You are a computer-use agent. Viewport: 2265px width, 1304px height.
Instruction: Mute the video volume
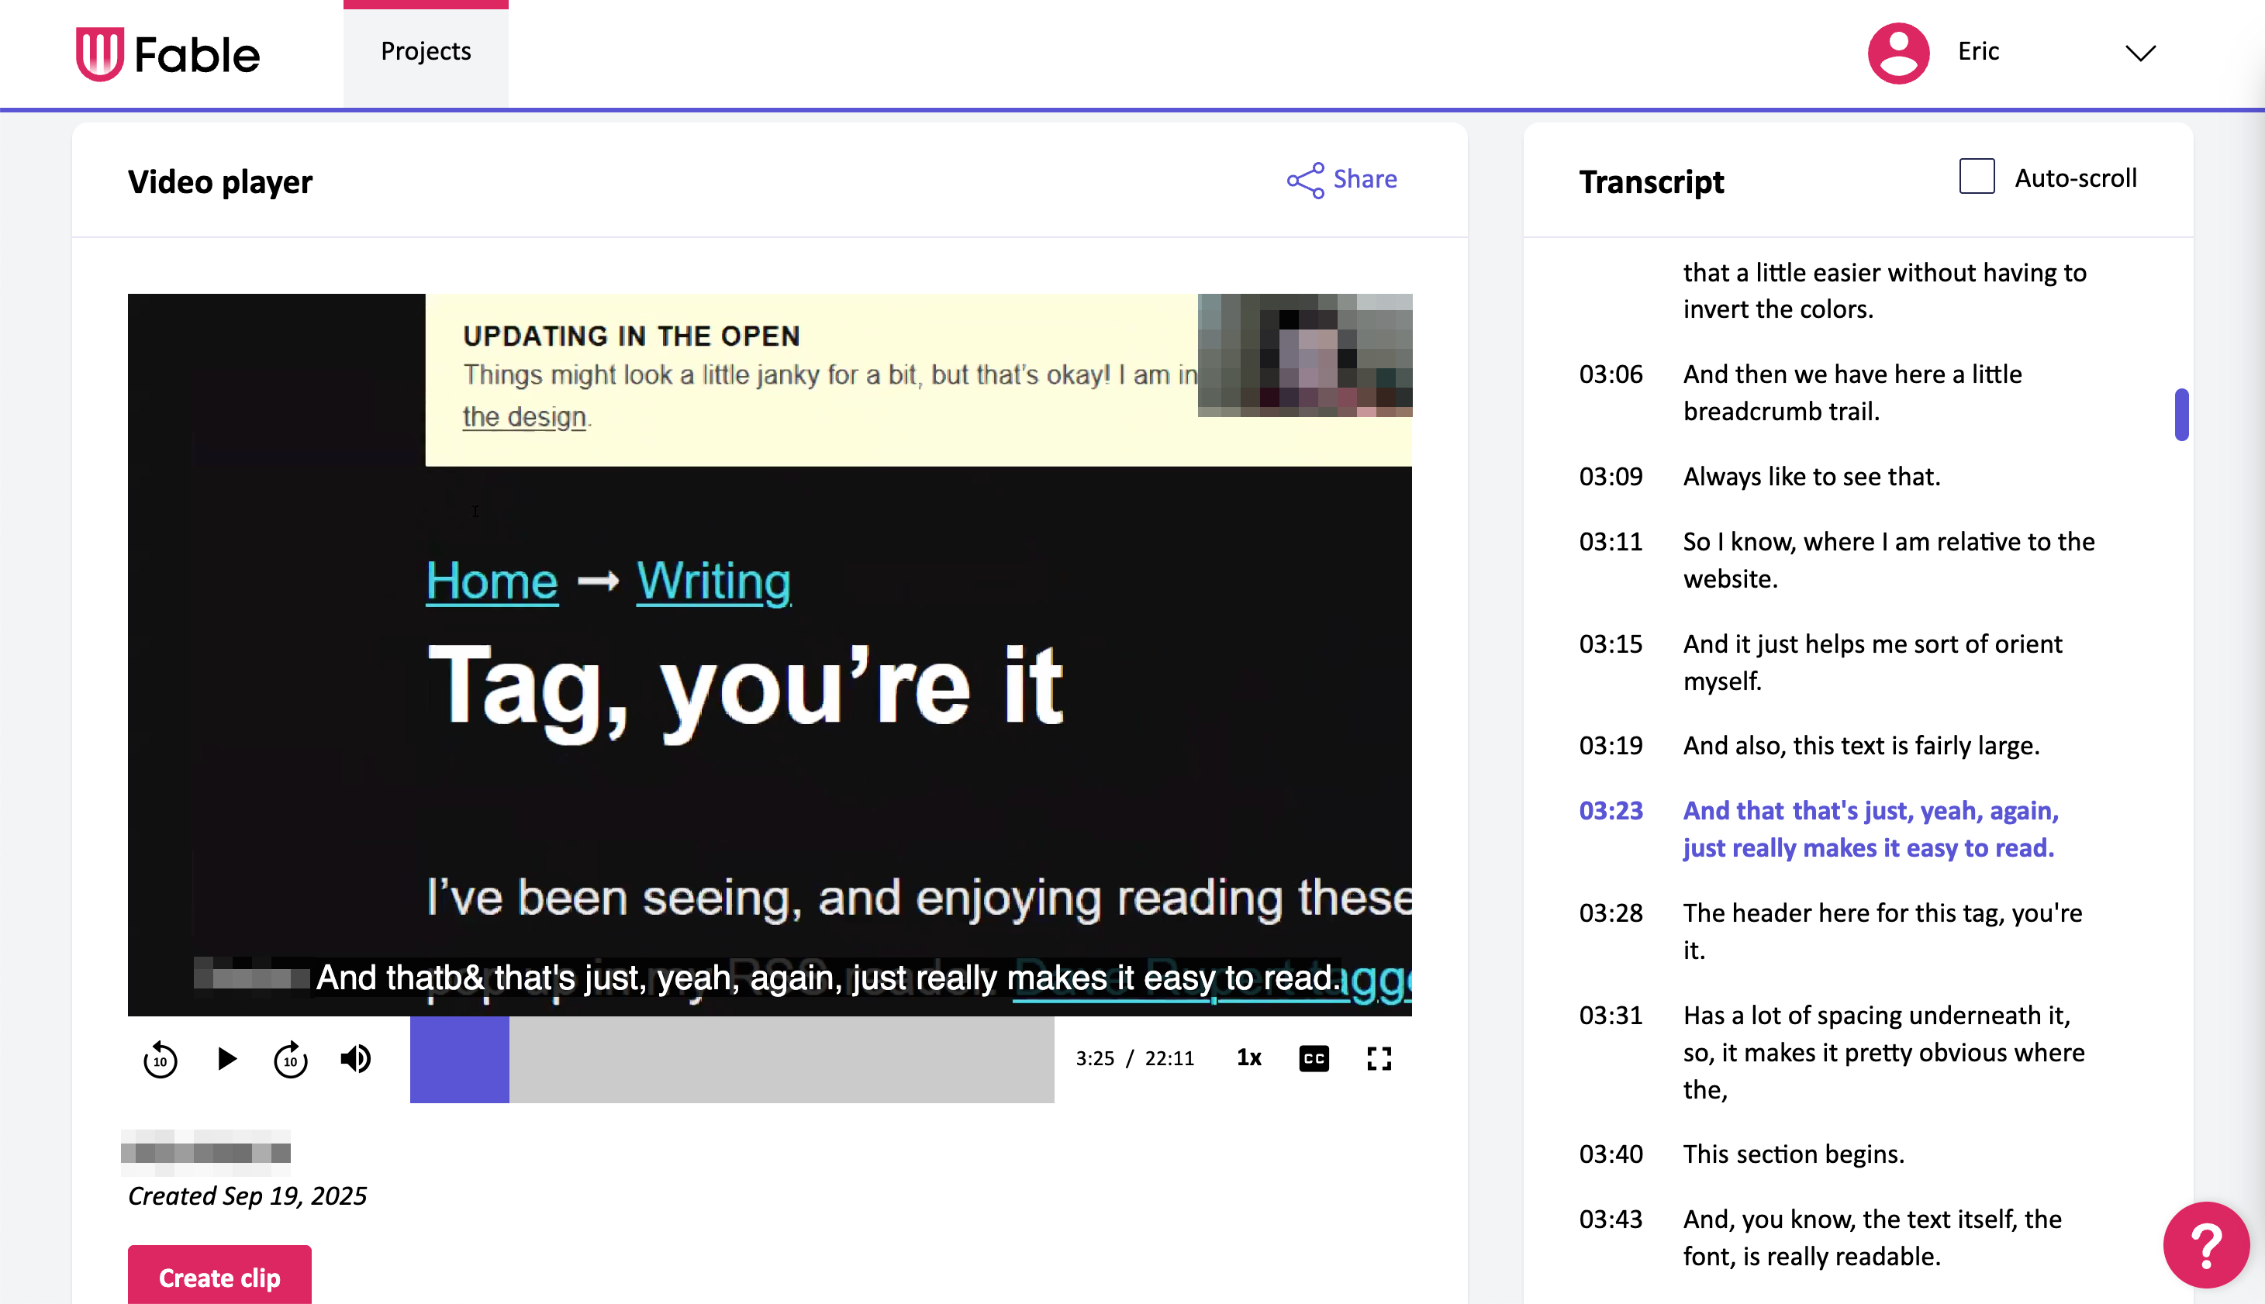356,1058
